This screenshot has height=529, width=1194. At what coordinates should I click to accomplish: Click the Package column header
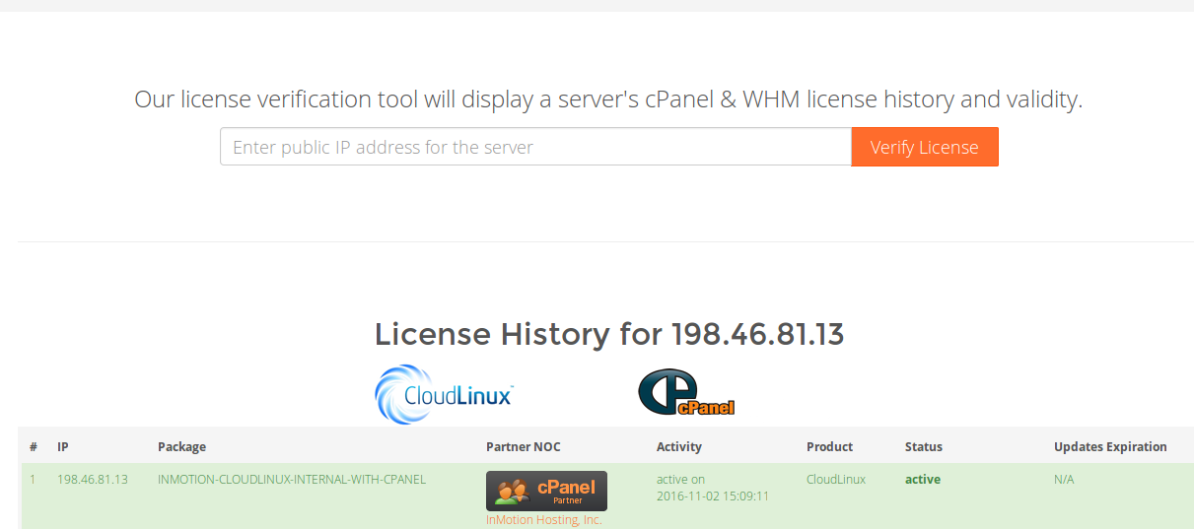[181, 447]
